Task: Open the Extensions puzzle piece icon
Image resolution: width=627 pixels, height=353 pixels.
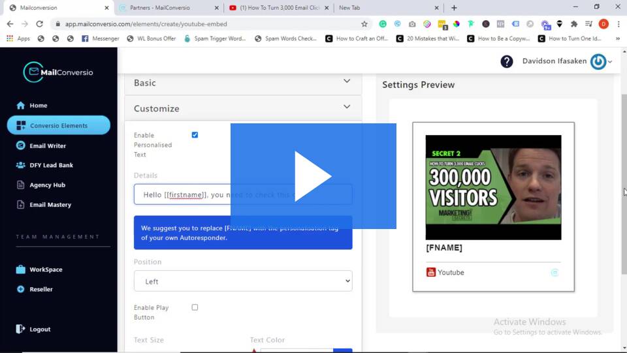Action: 574,24
